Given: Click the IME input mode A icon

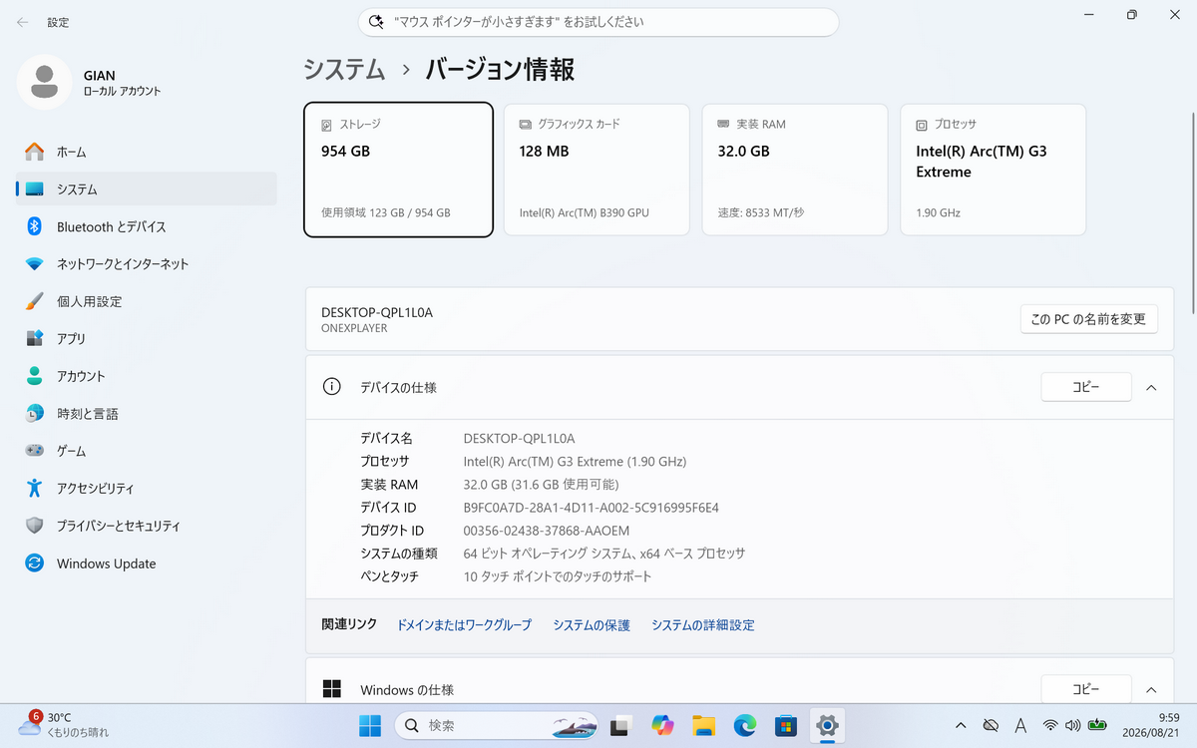Looking at the screenshot, I should (1020, 725).
